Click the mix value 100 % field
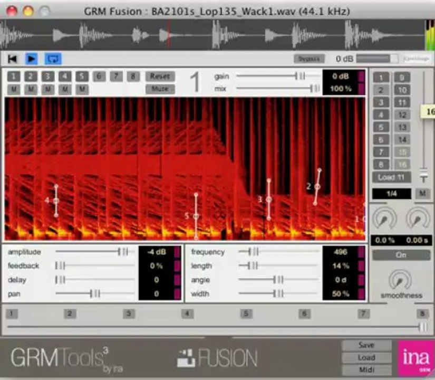The image size is (435, 380). coord(341,89)
